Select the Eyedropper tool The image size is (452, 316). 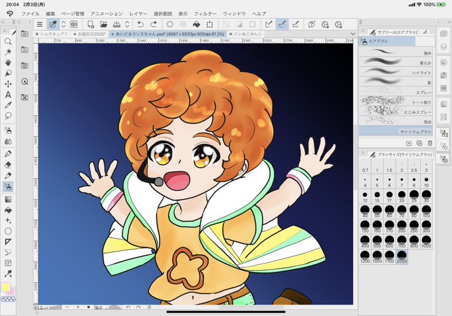pos(8,105)
